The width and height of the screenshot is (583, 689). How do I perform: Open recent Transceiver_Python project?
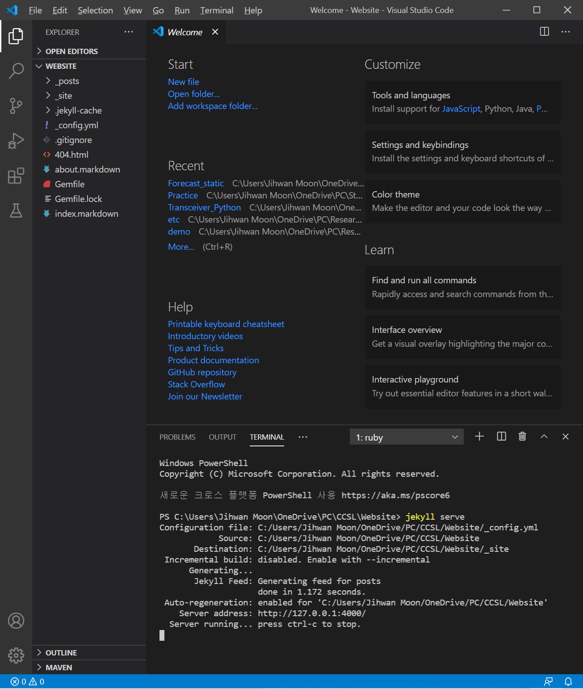point(204,207)
